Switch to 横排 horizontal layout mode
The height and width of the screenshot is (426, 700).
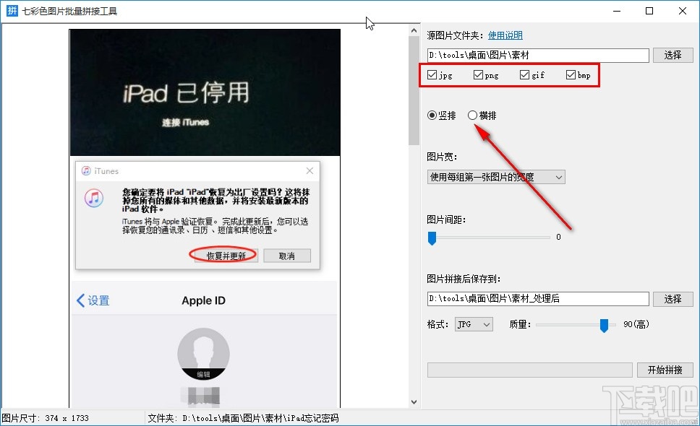(x=471, y=115)
